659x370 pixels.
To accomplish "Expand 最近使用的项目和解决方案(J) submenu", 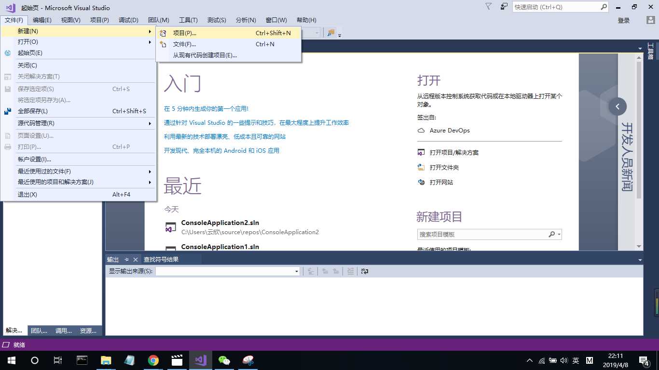I will point(78,182).
